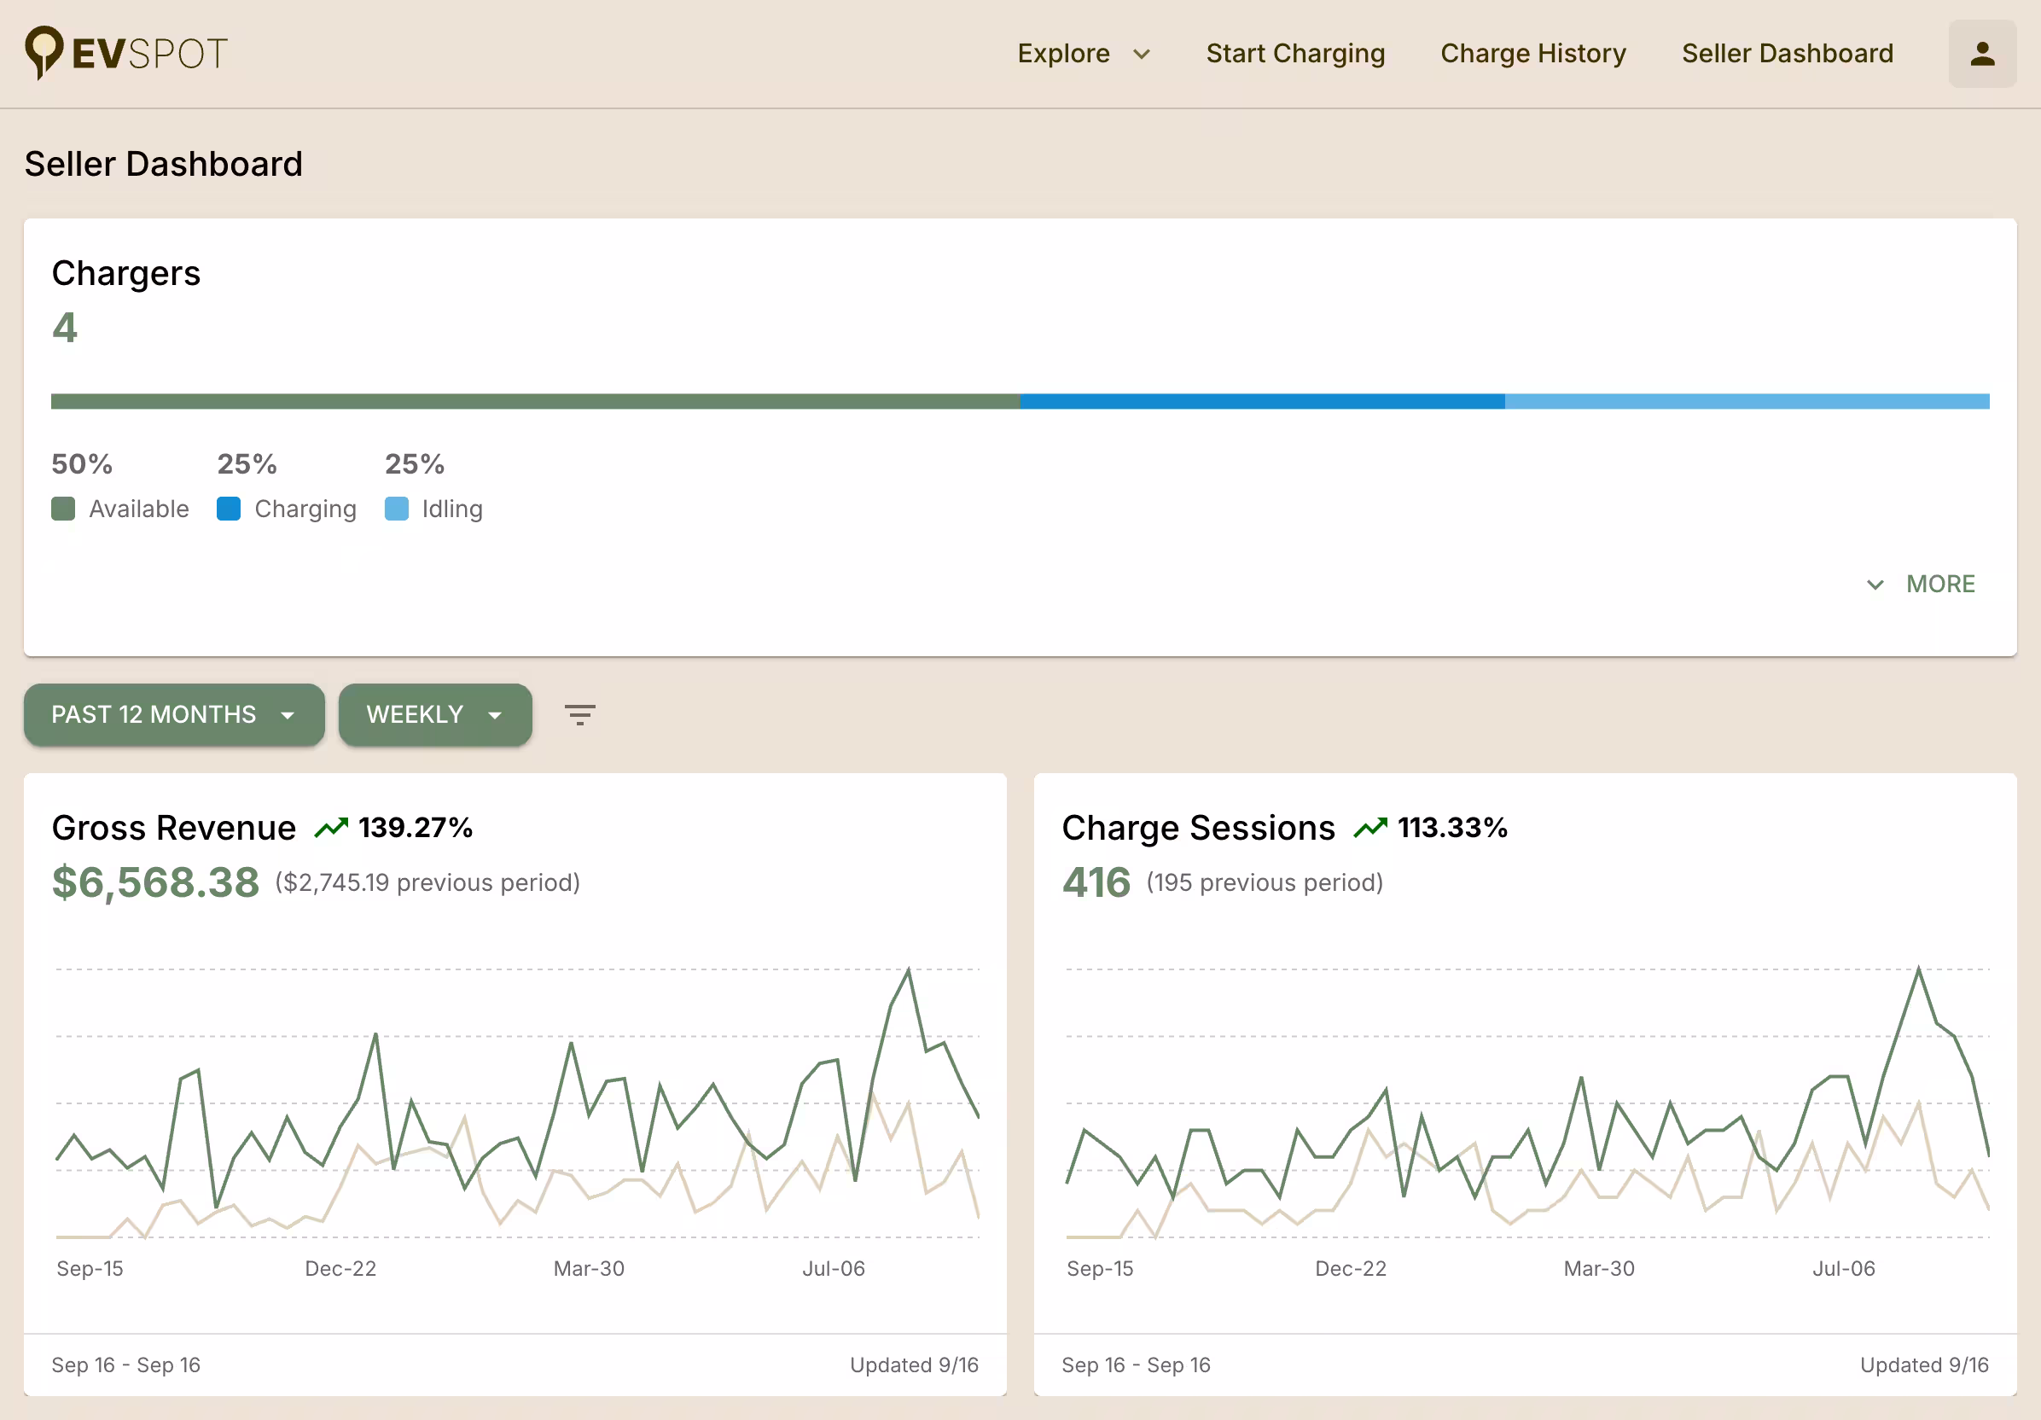Click the Available status color square
This screenshot has height=1420, width=2041.
click(x=62, y=509)
